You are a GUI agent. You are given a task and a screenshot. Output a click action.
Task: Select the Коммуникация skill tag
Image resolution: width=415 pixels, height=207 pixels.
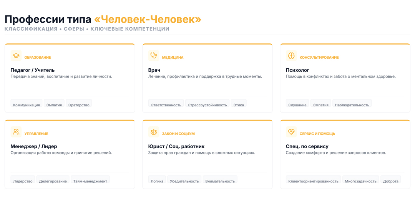pos(27,105)
